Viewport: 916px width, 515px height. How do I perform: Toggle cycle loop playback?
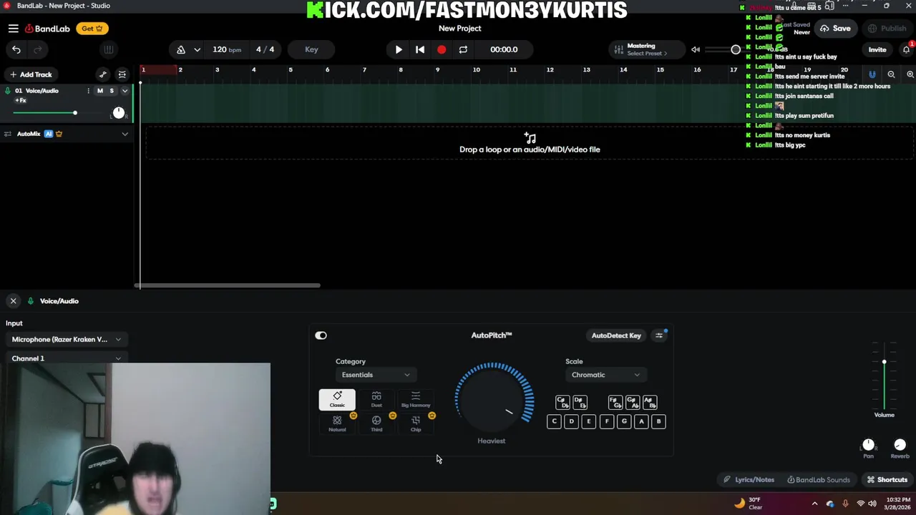[463, 49]
